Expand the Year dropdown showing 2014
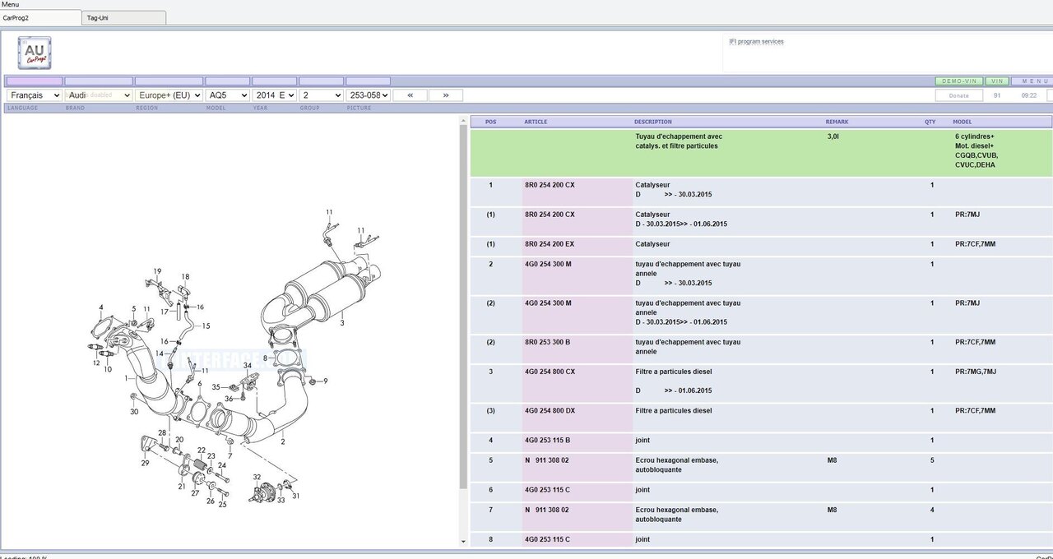This screenshot has width=1053, height=559. click(274, 95)
